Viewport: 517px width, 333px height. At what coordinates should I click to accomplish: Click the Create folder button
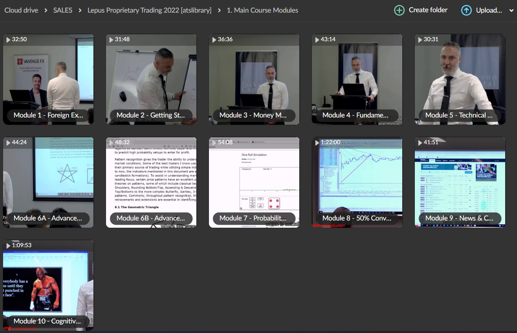point(427,10)
